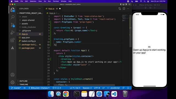
Task: Open the Explorer view in activity bar
Action: tap(12, 10)
